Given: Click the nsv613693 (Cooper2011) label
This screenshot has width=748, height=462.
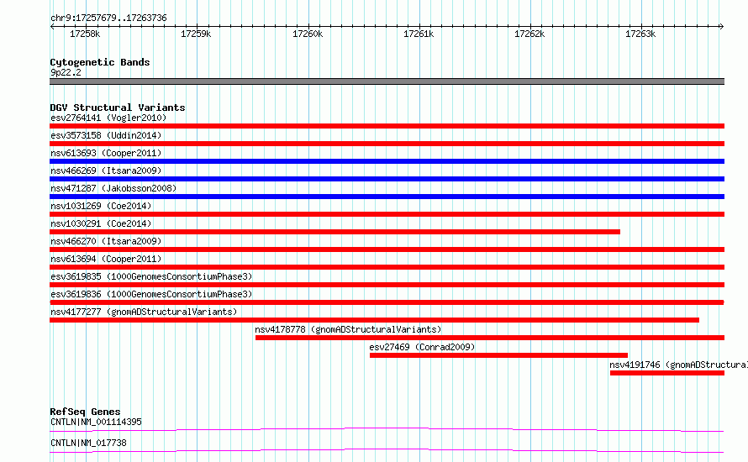Looking at the screenshot, I should tap(106, 153).
